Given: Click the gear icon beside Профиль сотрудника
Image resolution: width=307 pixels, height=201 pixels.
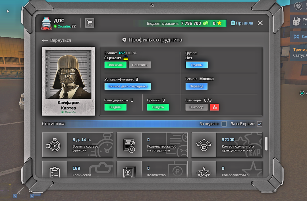Looking at the screenshot, I should pyautogui.click(x=124, y=40).
